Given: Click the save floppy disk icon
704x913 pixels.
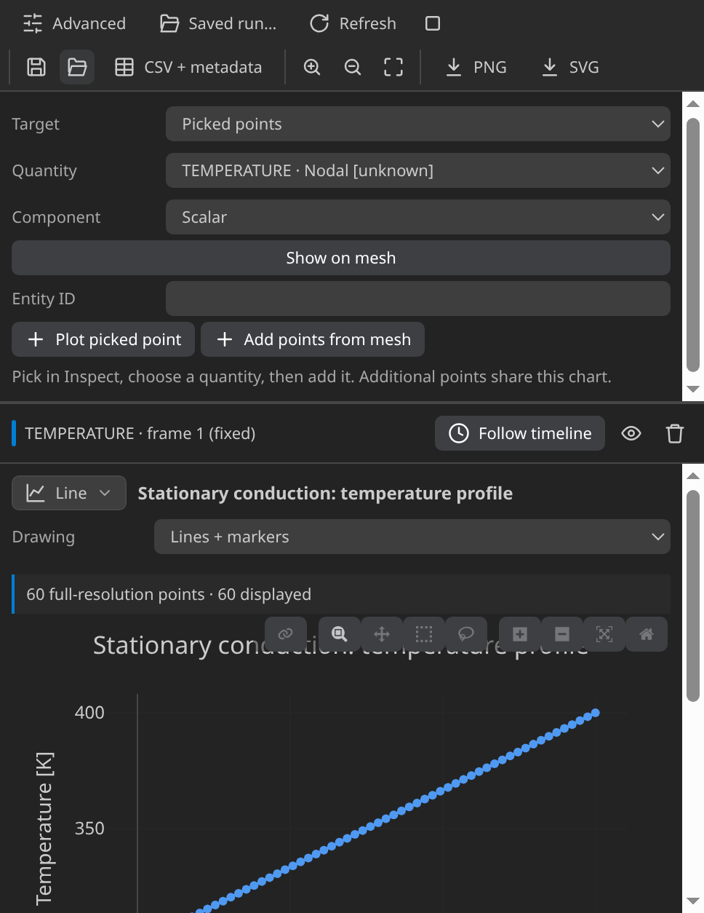Looking at the screenshot, I should click(36, 67).
